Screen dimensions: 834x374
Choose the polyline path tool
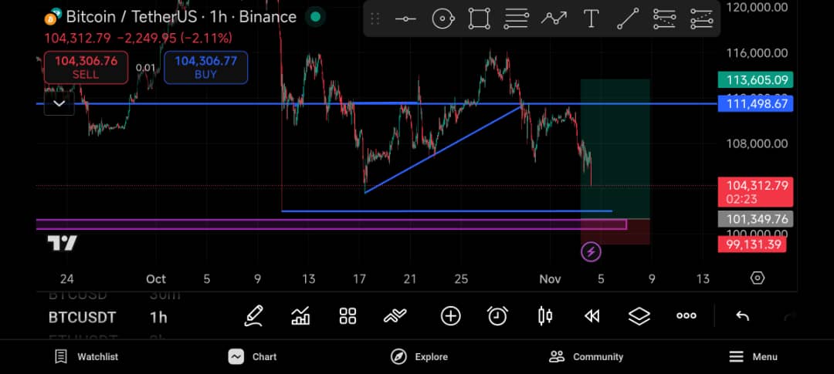point(554,19)
